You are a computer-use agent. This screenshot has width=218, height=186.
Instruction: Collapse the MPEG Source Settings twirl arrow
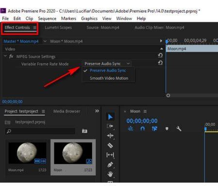point(5,56)
